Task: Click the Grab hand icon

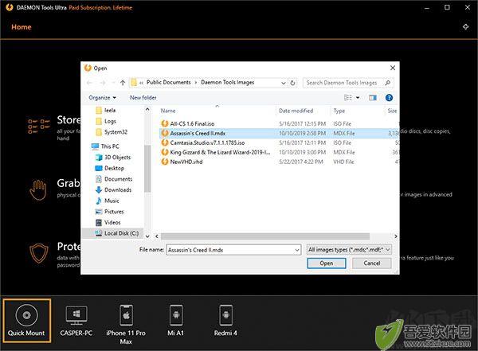Action: (38, 189)
